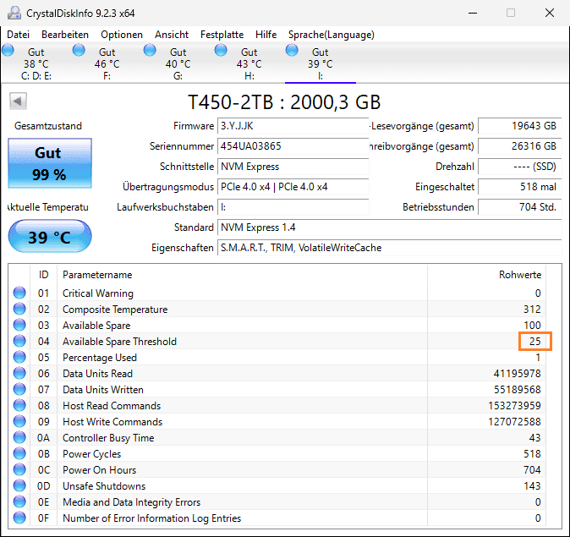
Task: Select the C: D: E: drive status orb
Action: point(8,51)
